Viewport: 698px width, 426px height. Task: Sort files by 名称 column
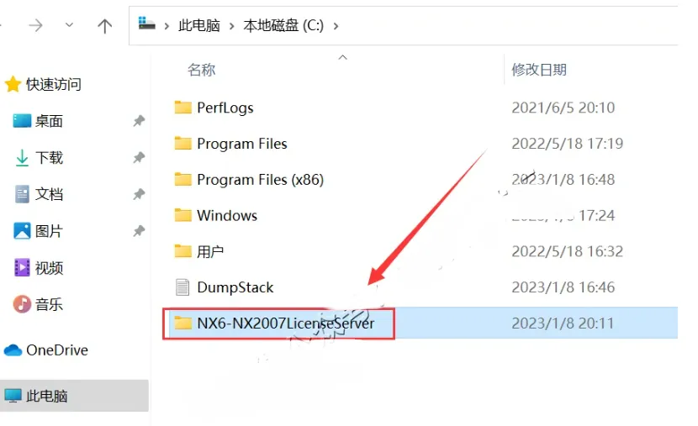(x=202, y=70)
